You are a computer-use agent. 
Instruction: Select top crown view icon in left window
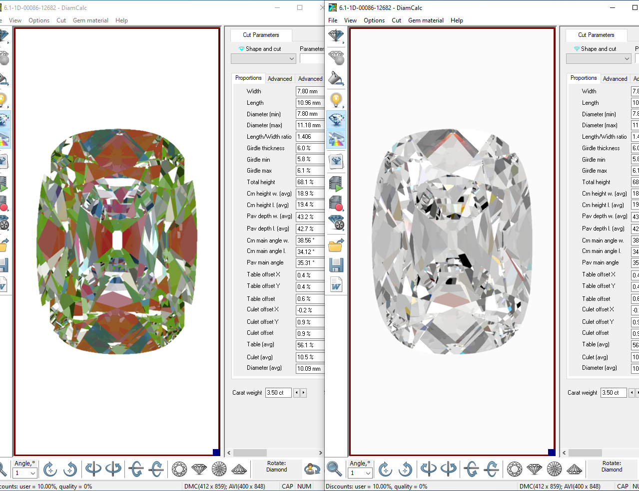179,469
